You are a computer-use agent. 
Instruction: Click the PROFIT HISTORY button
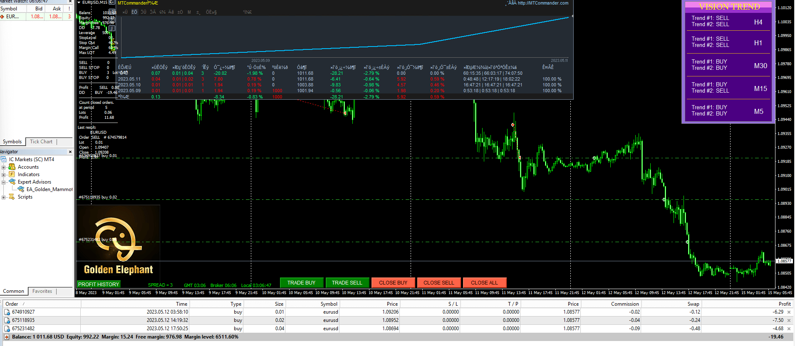point(99,285)
